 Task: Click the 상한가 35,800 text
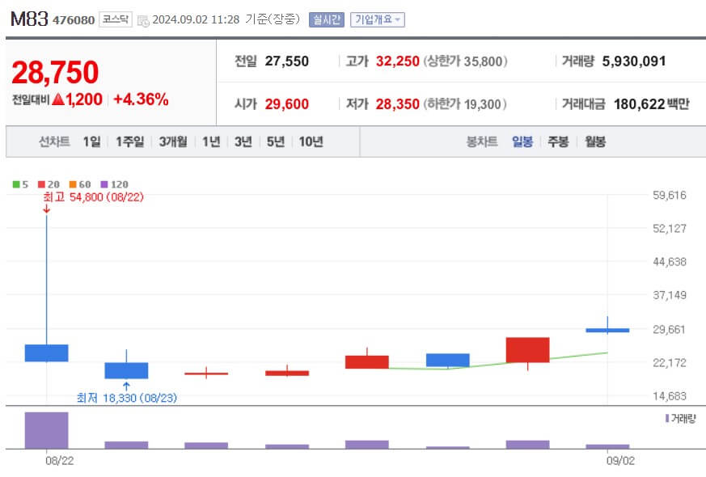[x=465, y=61]
